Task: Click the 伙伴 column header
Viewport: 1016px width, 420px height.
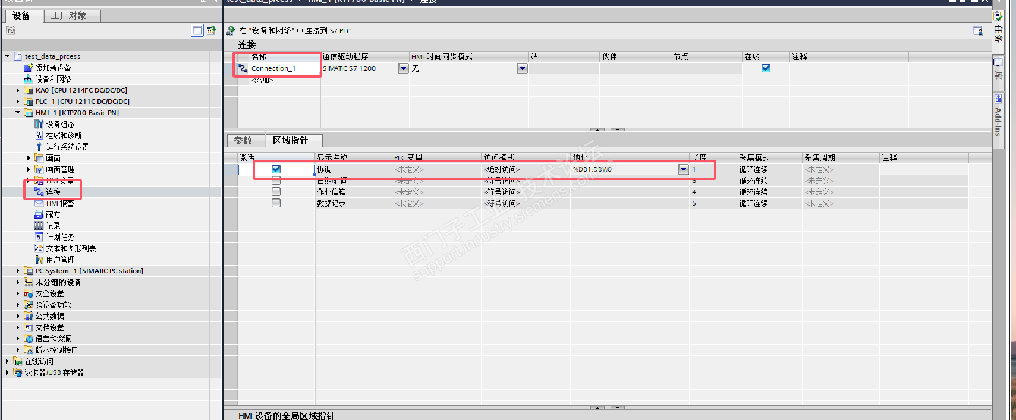Action: [635, 56]
